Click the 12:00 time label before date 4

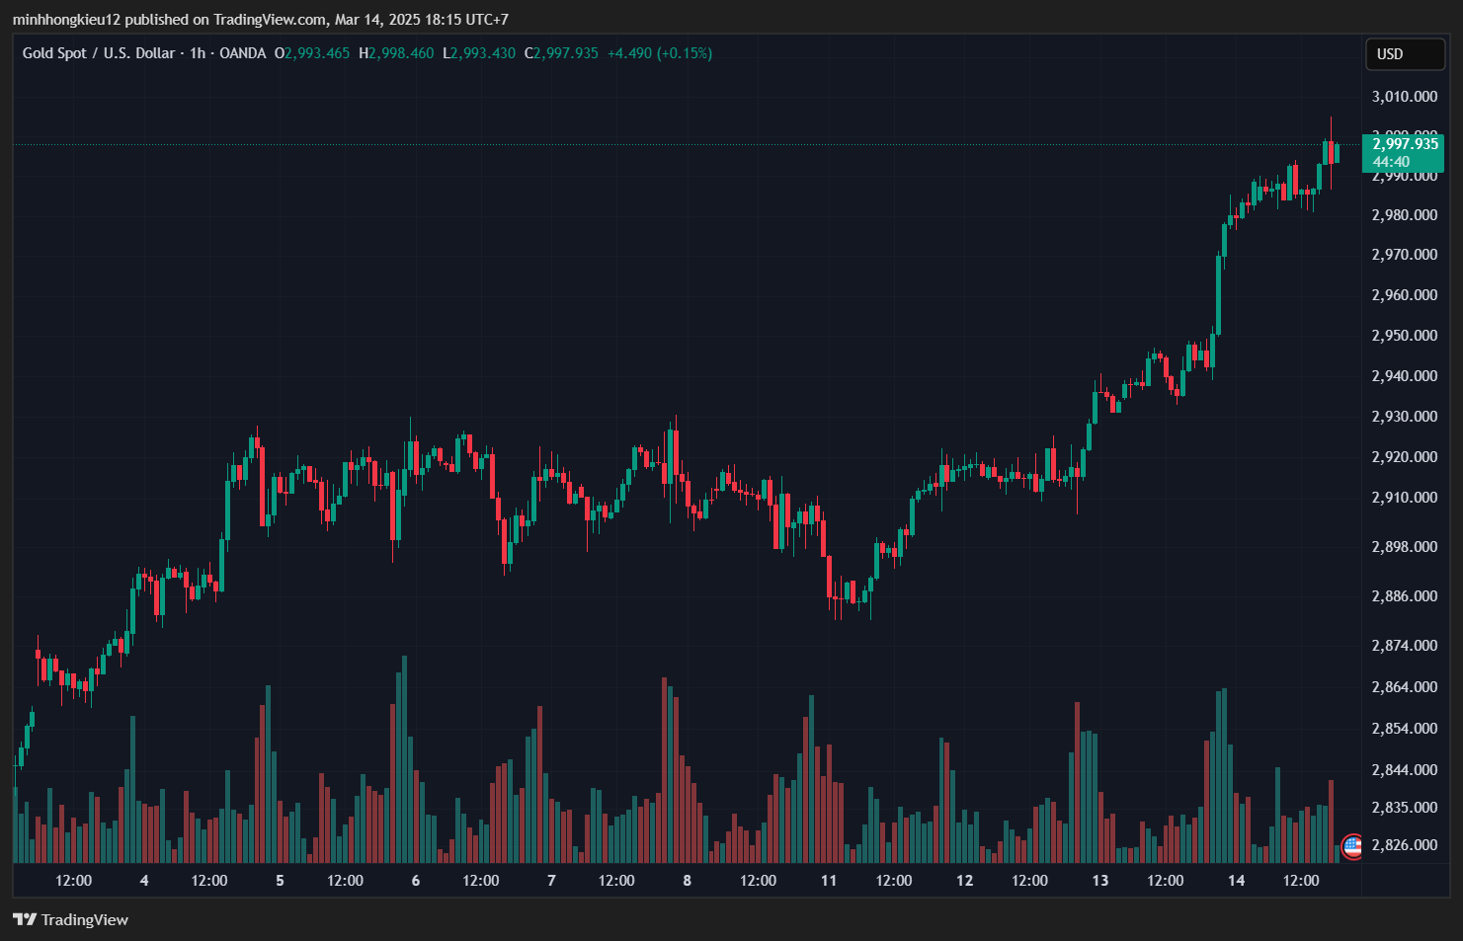(74, 880)
